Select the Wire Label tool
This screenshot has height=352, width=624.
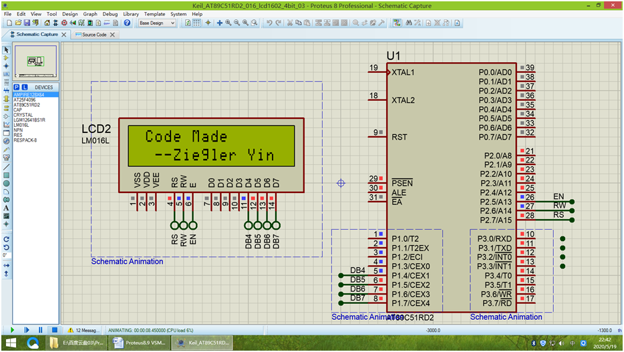[x=6, y=74]
